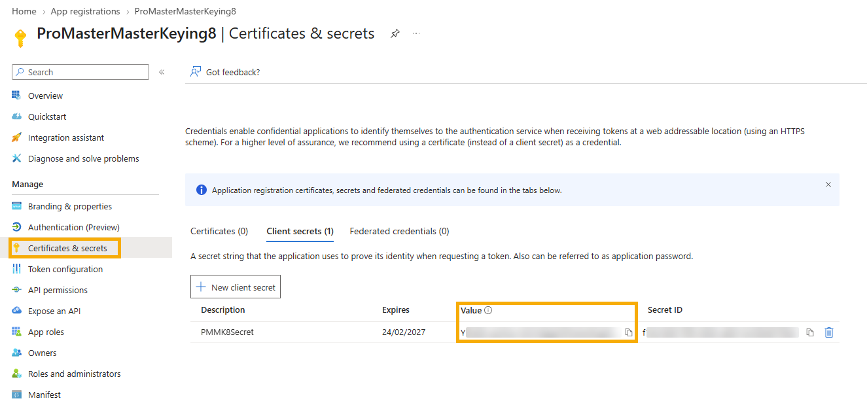
Task: Open Diagnose and solve problems
Action: [x=83, y=158]
